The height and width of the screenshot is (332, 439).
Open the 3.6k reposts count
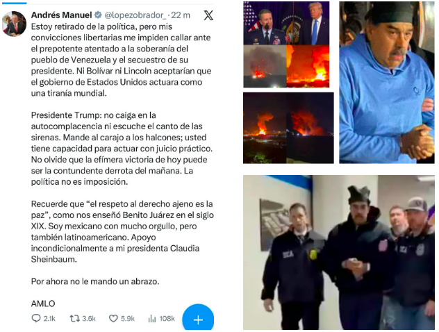click(x=89, y=319)
